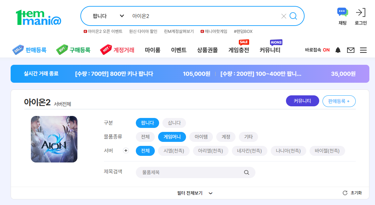
Task: Open the 팝니다 search type dropdown
Action: [108, 16]
